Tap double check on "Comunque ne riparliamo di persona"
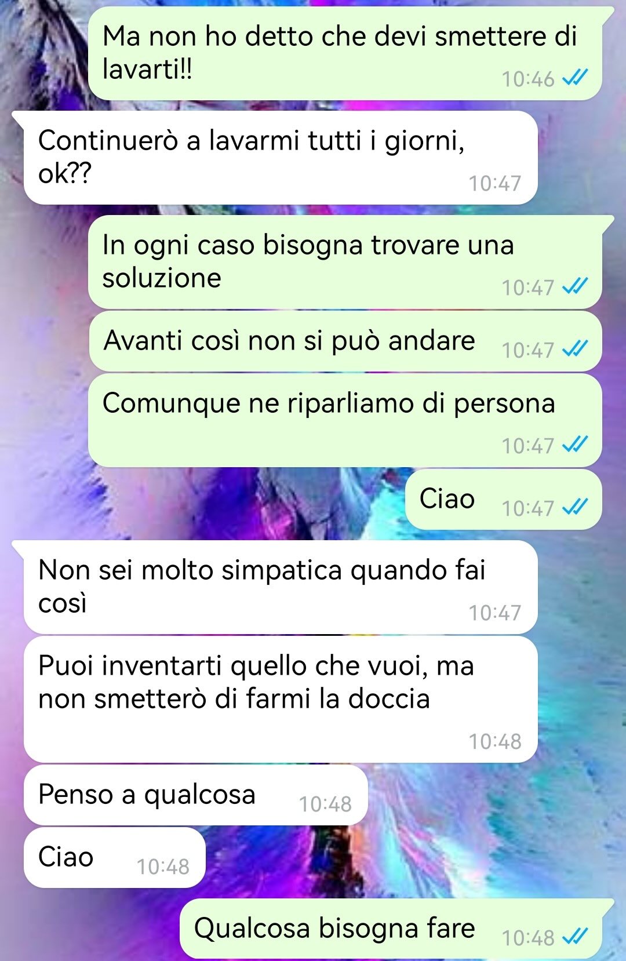Viewport: 626px width, 961px height. click(575, 443)
